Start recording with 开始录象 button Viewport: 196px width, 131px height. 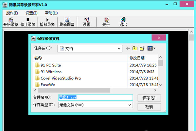[11, 22]
